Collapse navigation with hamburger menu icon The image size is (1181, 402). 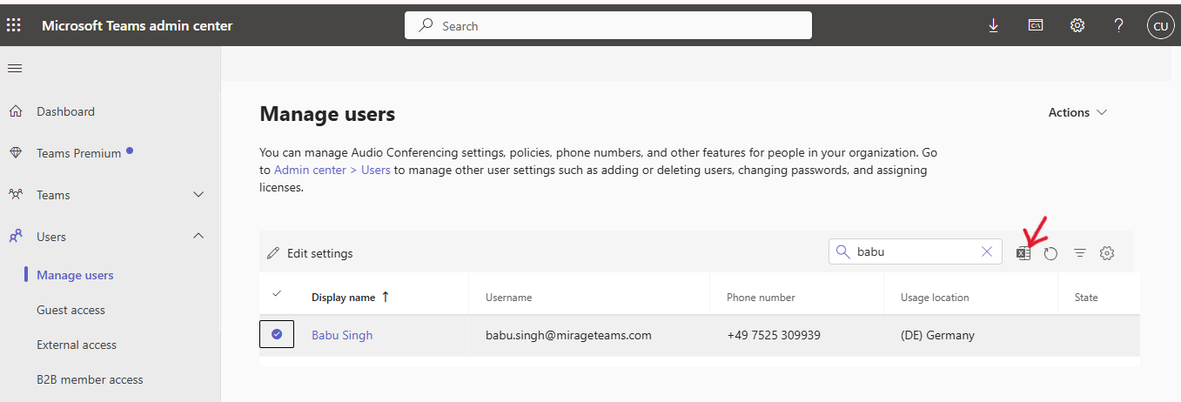pyautogui.click(x=15, y=69)
